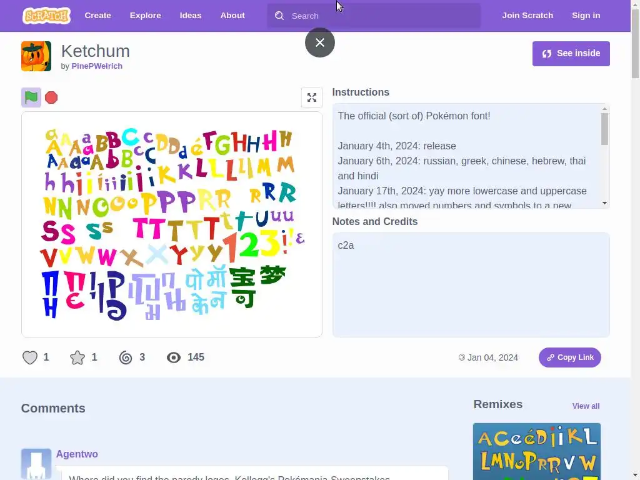Open Agentwo's avatar image
Viewport: 640px width, 480px height.
(36, 464)
